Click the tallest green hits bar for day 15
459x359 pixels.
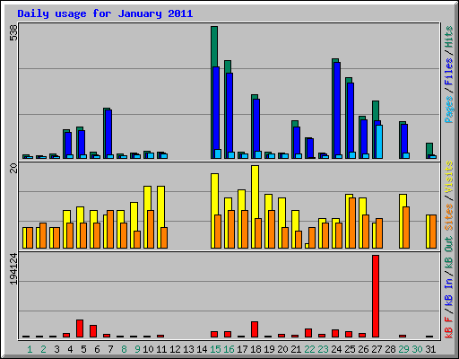(x=214, y=47)
